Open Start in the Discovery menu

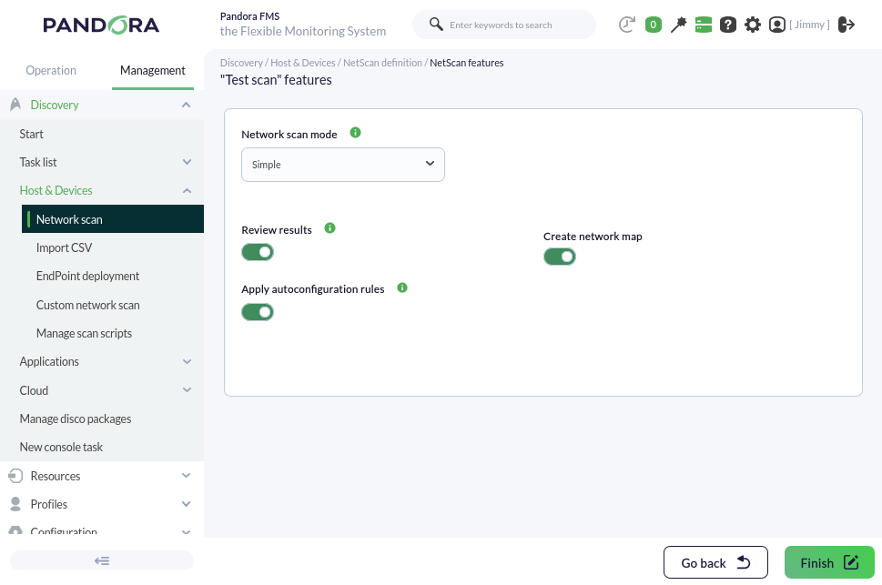(32, 134)
